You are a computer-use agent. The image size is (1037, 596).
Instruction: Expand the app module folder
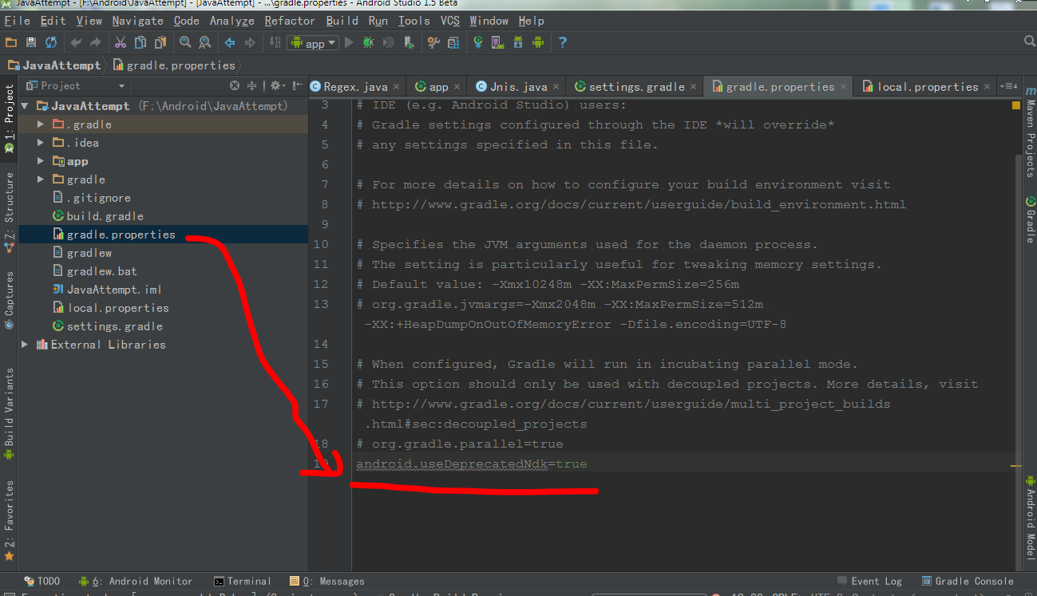pyautogui.click(x=41, y=161)
